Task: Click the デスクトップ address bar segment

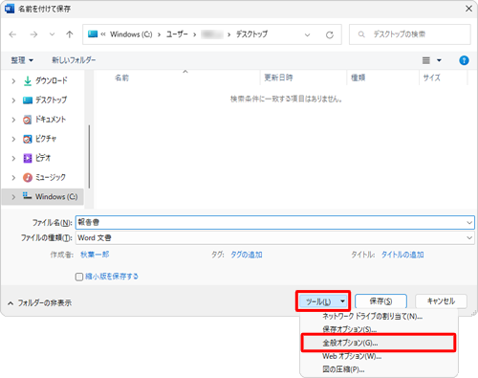Action: click(x=251, y=34)
